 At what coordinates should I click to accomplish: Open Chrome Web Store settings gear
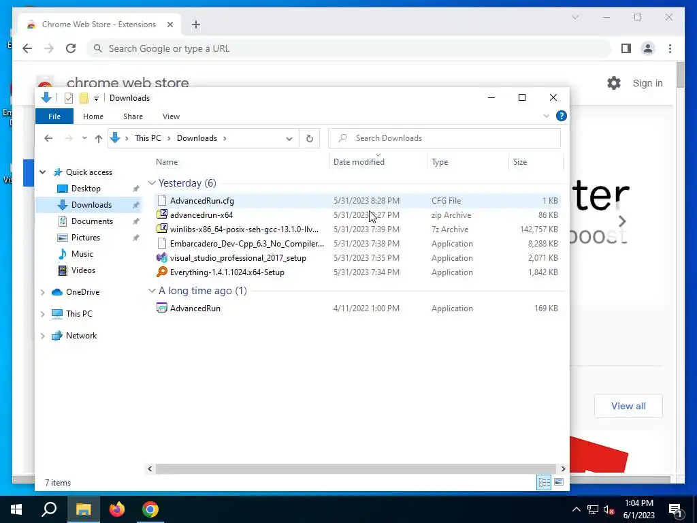[614, 83]
